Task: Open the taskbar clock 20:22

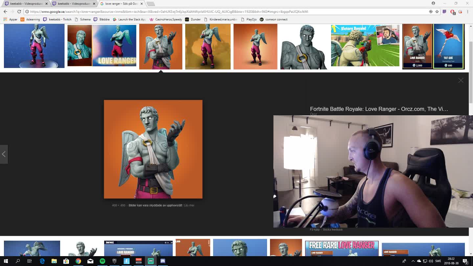Action: (451, 261)
